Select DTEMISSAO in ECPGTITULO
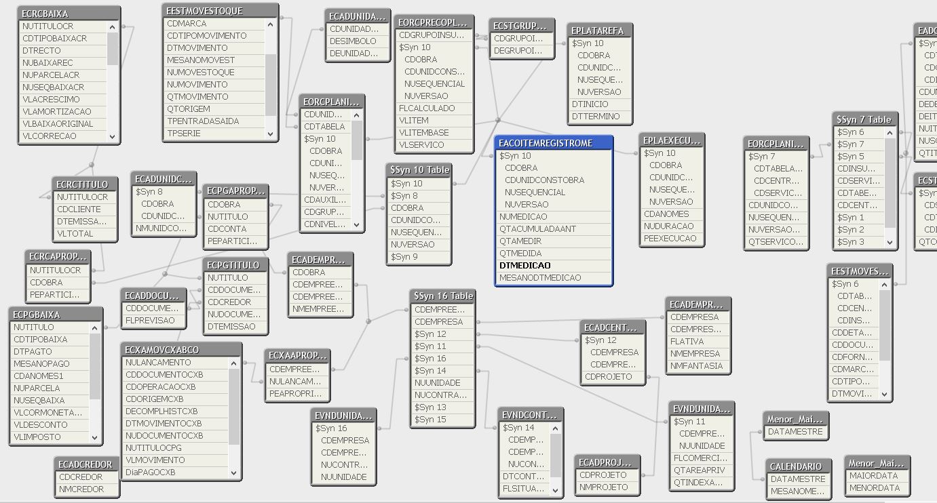The width and height of the screenshot is (937, 503). coord(235,327)
